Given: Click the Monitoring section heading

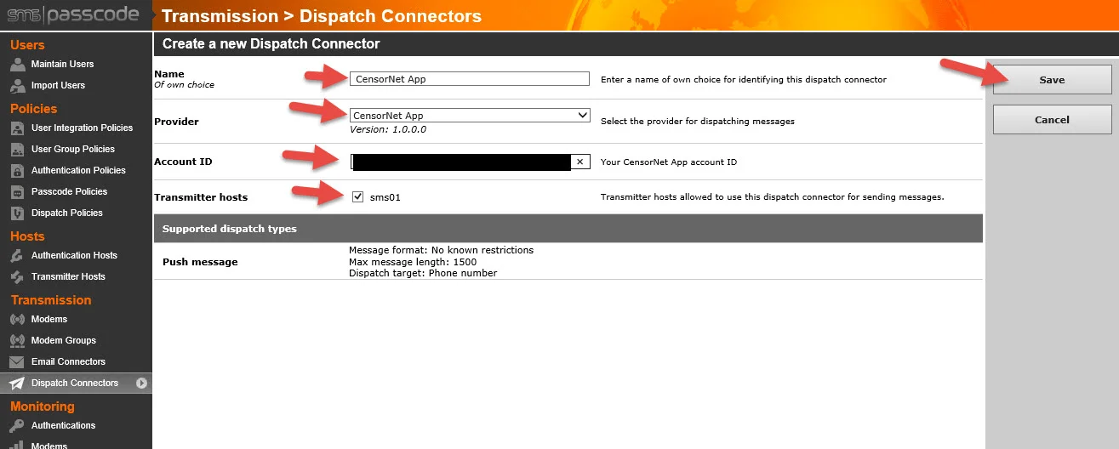Looking at the screenshot, I should [x=43, y=406].
